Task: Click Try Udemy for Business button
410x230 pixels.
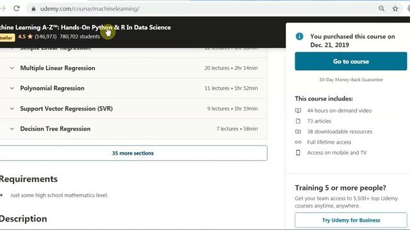Action: 351,220
